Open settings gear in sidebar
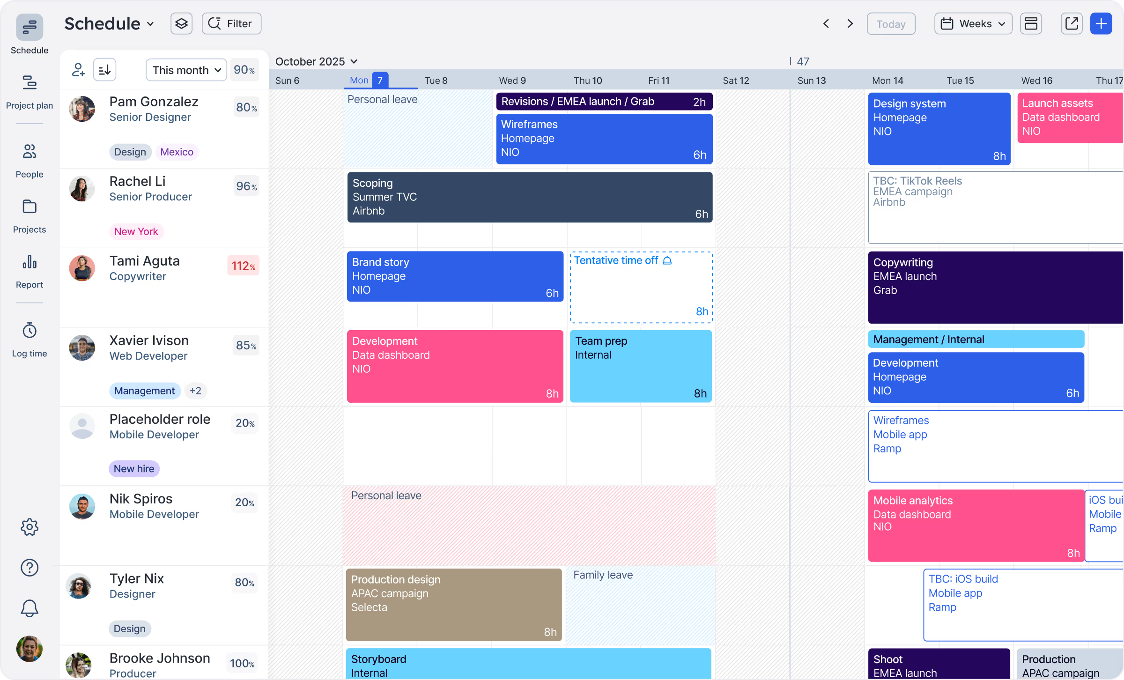This screenshot has width=1124, height=680. pos(30,527)
